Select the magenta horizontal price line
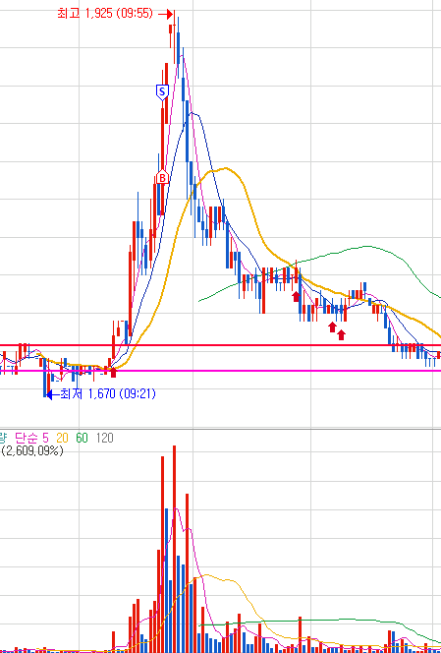441x653 pixels. 220,371
